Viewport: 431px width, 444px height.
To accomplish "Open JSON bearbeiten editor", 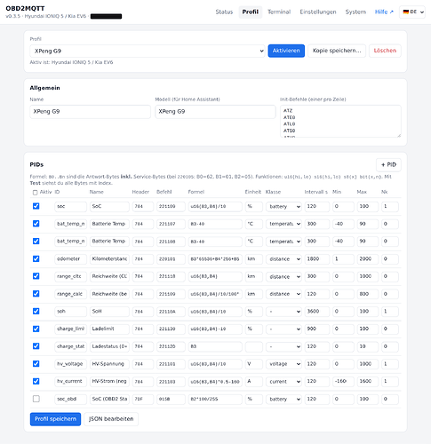I will coord(111,419).
